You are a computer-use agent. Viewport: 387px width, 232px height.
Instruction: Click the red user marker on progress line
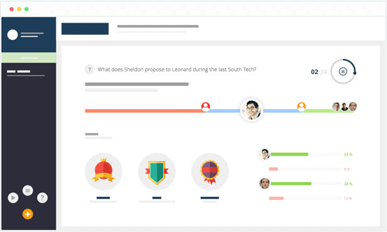(206, 107)
